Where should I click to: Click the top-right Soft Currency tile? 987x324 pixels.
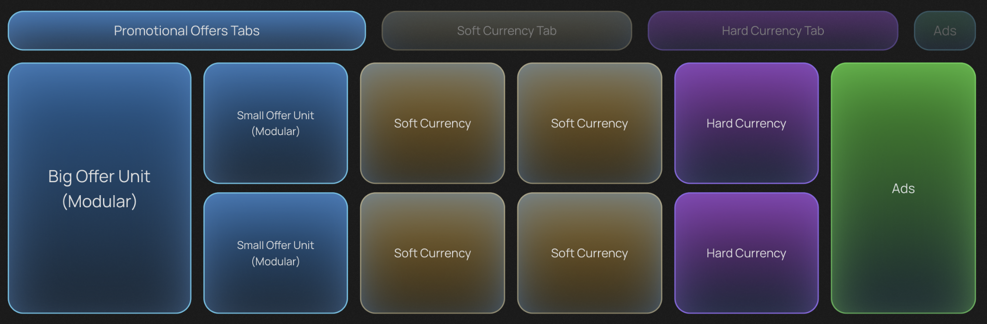coord(589,123)
